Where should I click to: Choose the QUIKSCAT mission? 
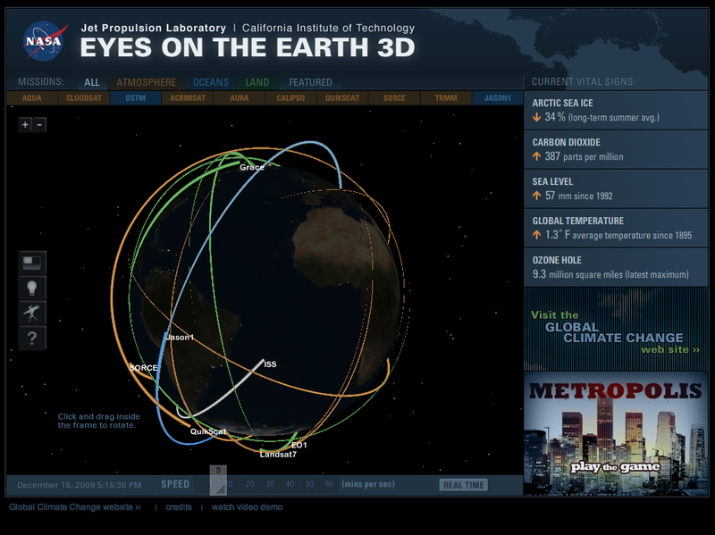[342, 98]
